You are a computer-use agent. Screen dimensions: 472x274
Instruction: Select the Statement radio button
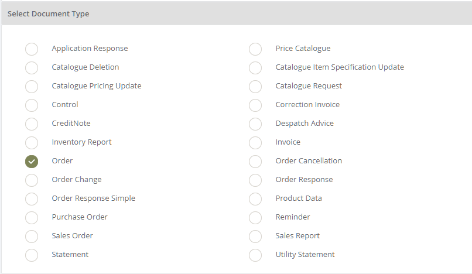click(32, 255)
